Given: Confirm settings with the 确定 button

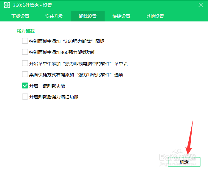Looking at the screenshot, I should tap(184, 162).
